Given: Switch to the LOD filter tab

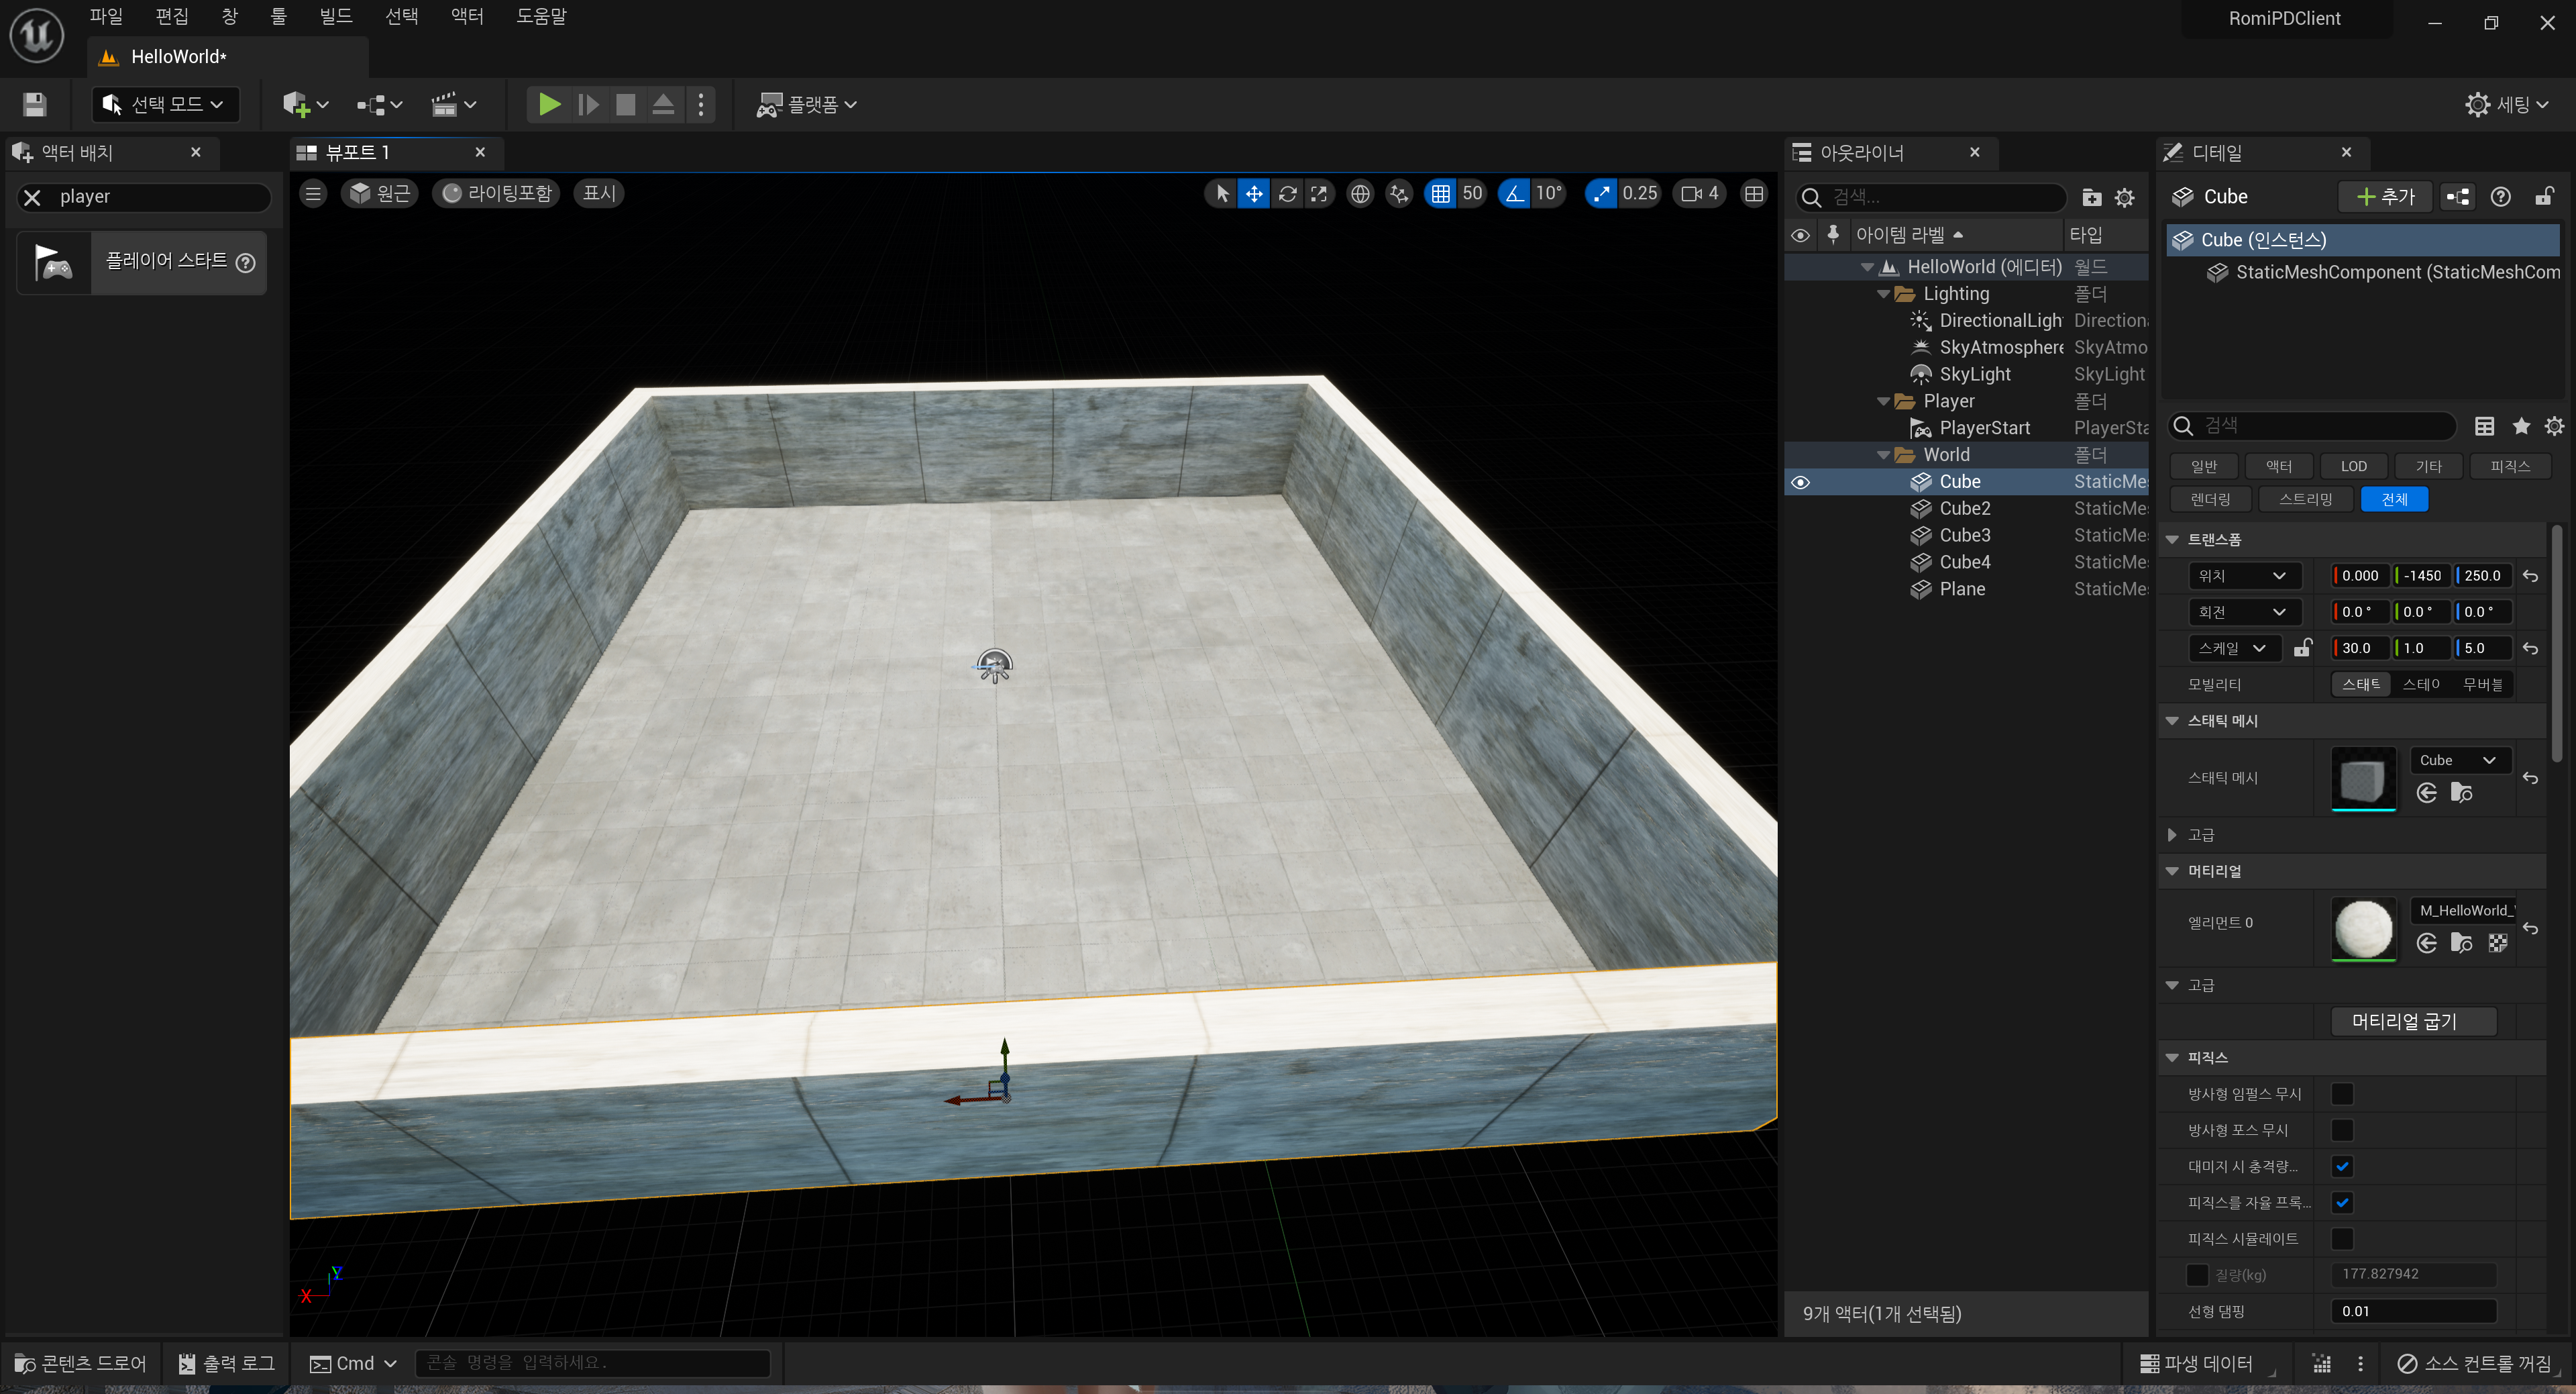Looking at the screenshot, I should pos(2353,466).
